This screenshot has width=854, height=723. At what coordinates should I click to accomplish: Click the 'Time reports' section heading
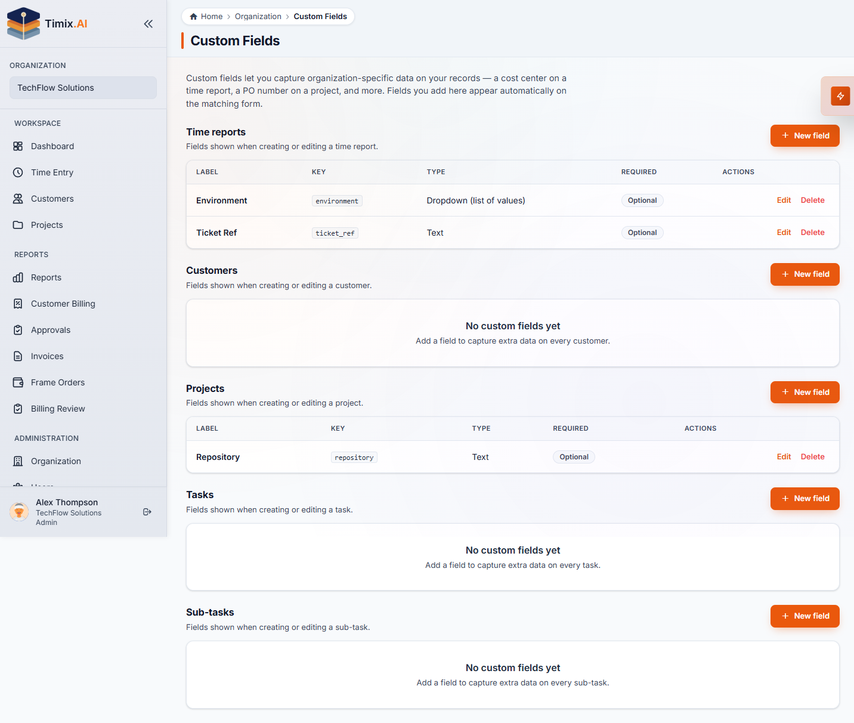point(216,132)
